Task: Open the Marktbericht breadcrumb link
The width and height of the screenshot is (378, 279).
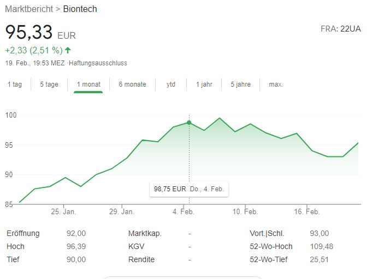Action: point(29,9)
